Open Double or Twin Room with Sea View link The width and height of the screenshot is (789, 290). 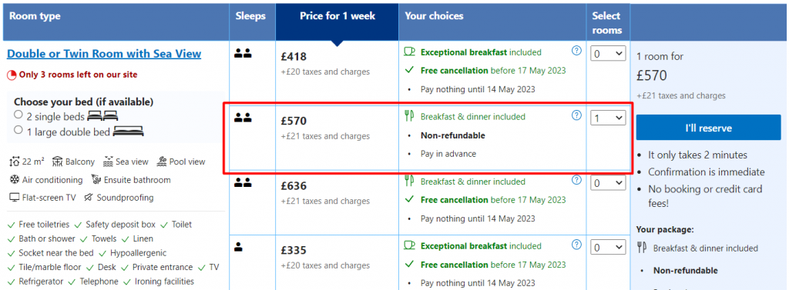[104, 54]
